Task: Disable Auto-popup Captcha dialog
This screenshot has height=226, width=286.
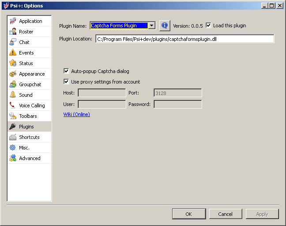Action: point(67,71)
